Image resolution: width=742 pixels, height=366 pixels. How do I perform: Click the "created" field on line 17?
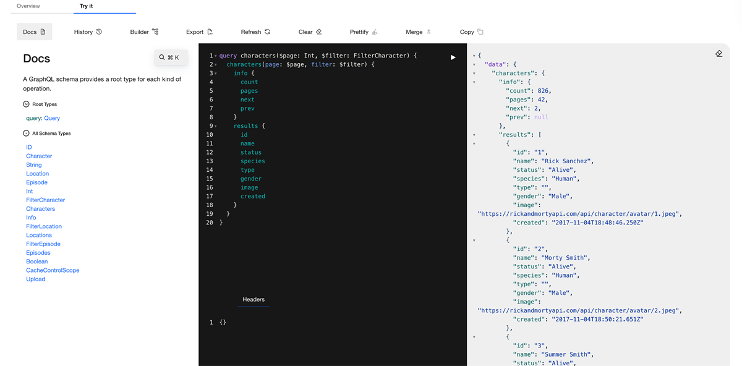[253, 197]
